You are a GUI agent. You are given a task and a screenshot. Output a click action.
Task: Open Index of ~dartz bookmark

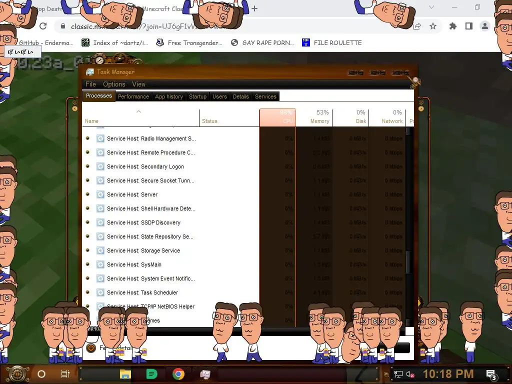tap(115, 43)
